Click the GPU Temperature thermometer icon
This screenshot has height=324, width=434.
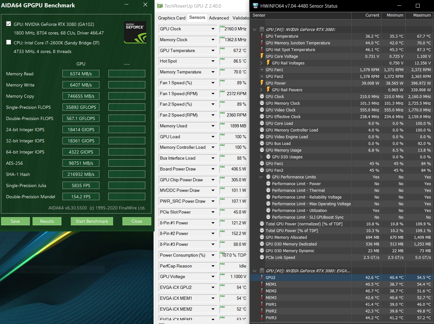coord(262,36)
